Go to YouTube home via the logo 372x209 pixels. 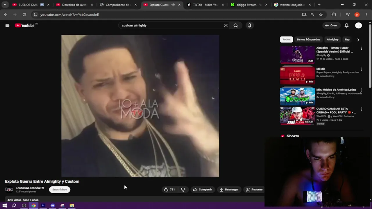click(x=25, y=25)
